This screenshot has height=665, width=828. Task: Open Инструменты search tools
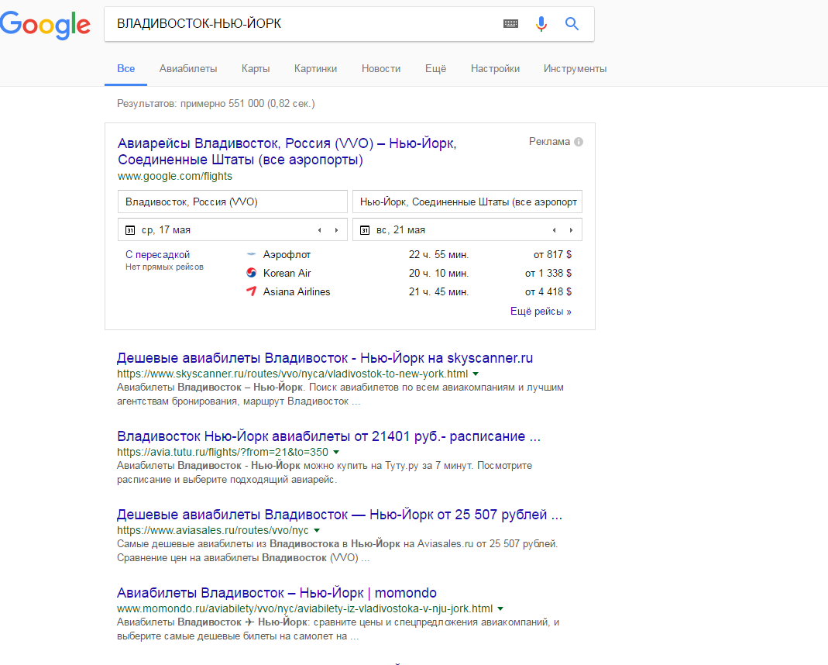[575, 69]
